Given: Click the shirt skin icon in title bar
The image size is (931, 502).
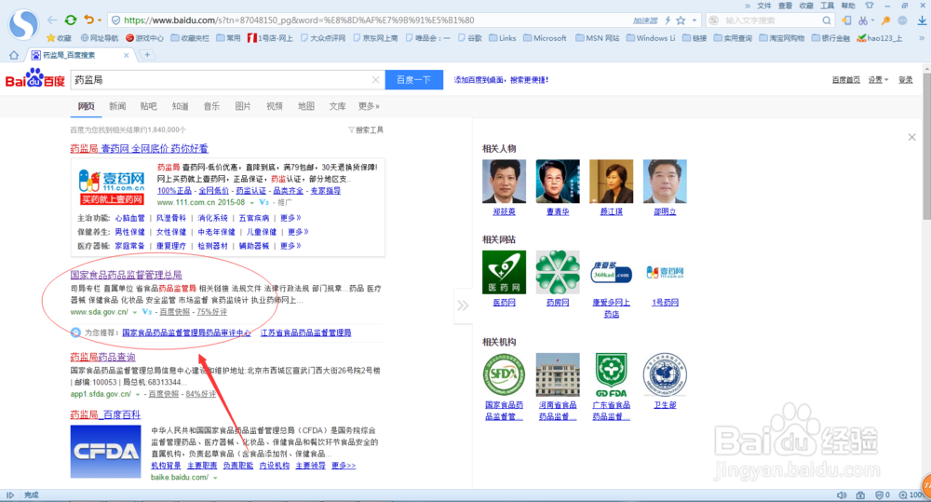Looking at the screenshot, I should [870, 6].
